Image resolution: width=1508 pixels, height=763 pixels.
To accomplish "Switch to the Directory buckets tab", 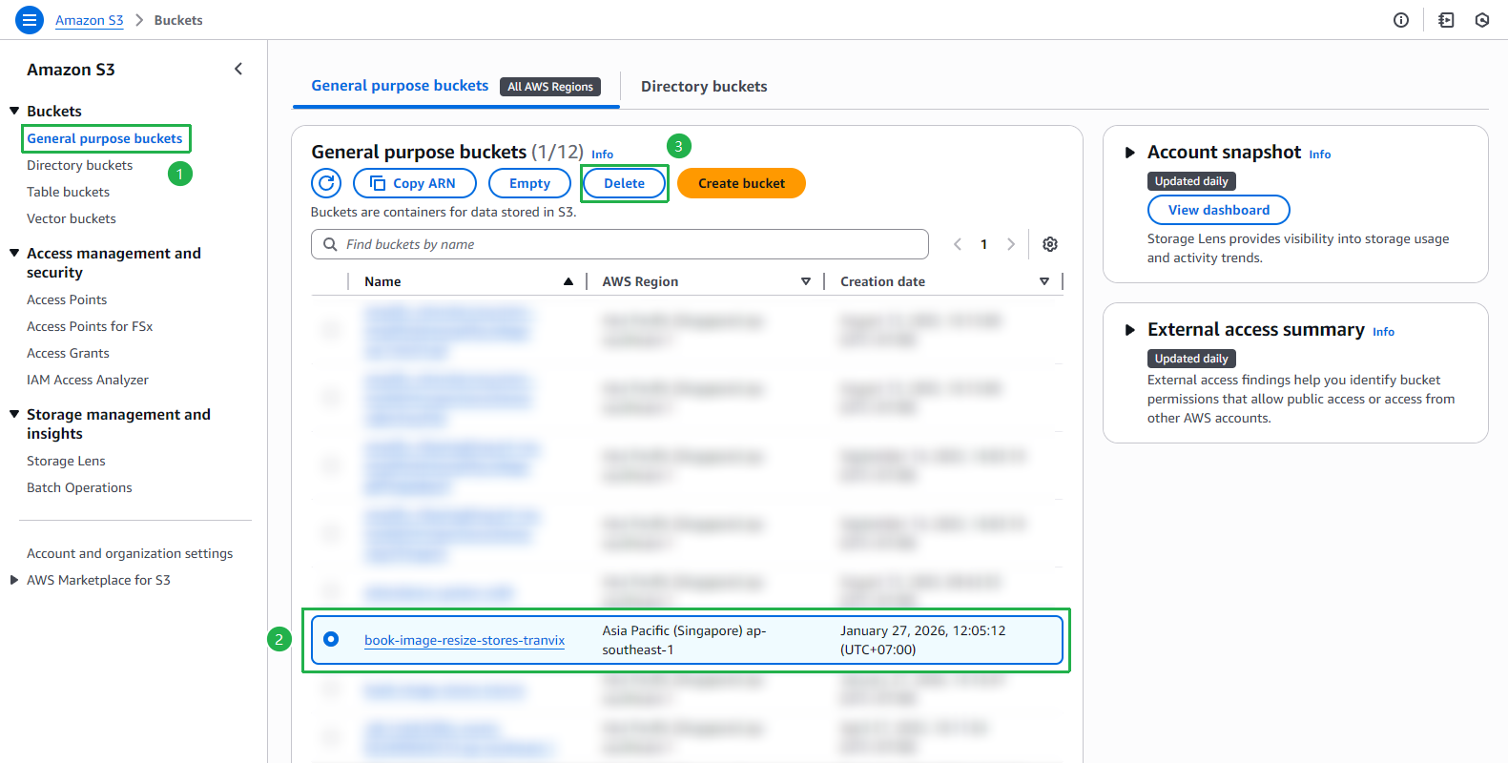I will [704, 87].
